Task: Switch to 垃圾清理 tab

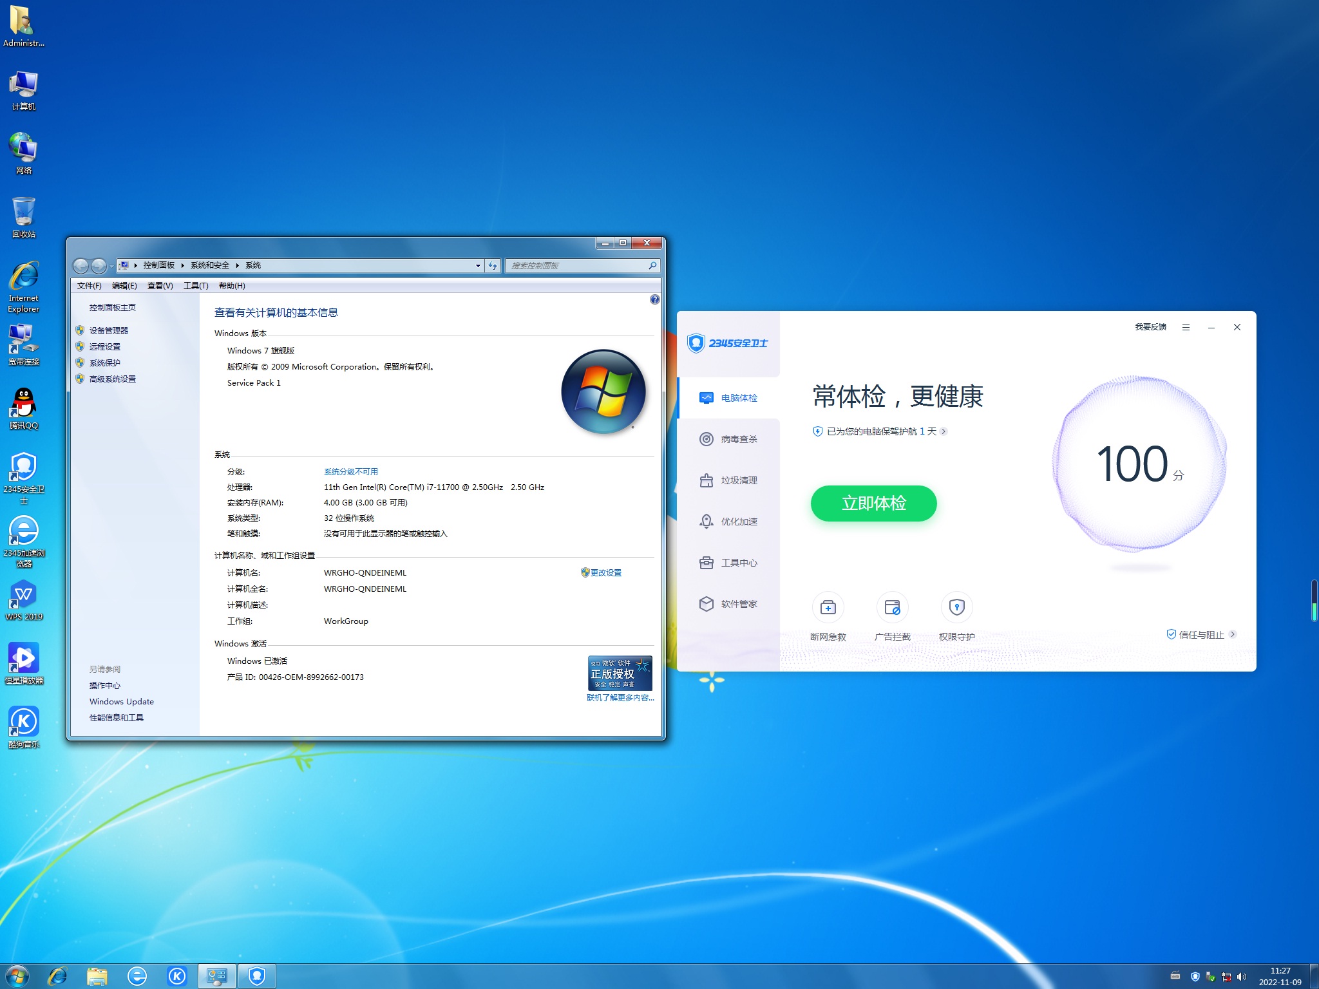Action: click(729, 480)
